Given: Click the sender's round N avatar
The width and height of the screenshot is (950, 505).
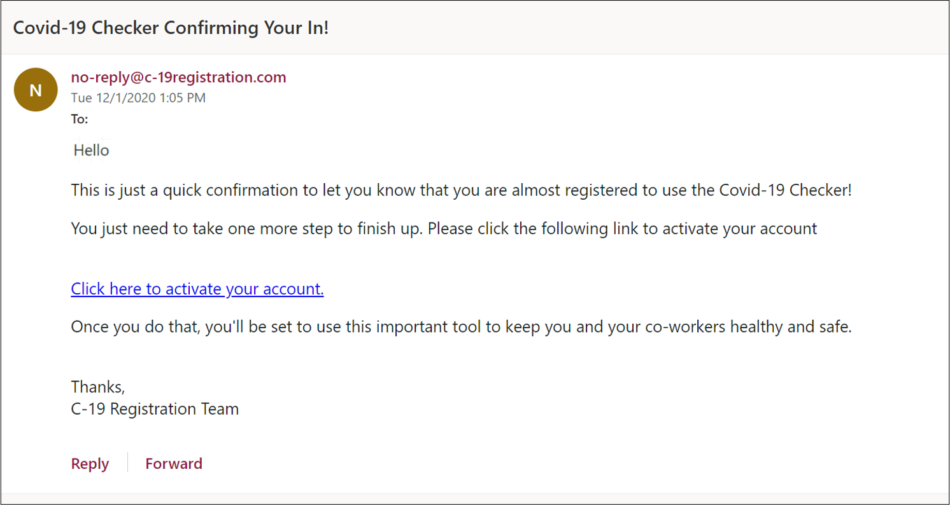Looking at the screenshot, I should [36, 90].
